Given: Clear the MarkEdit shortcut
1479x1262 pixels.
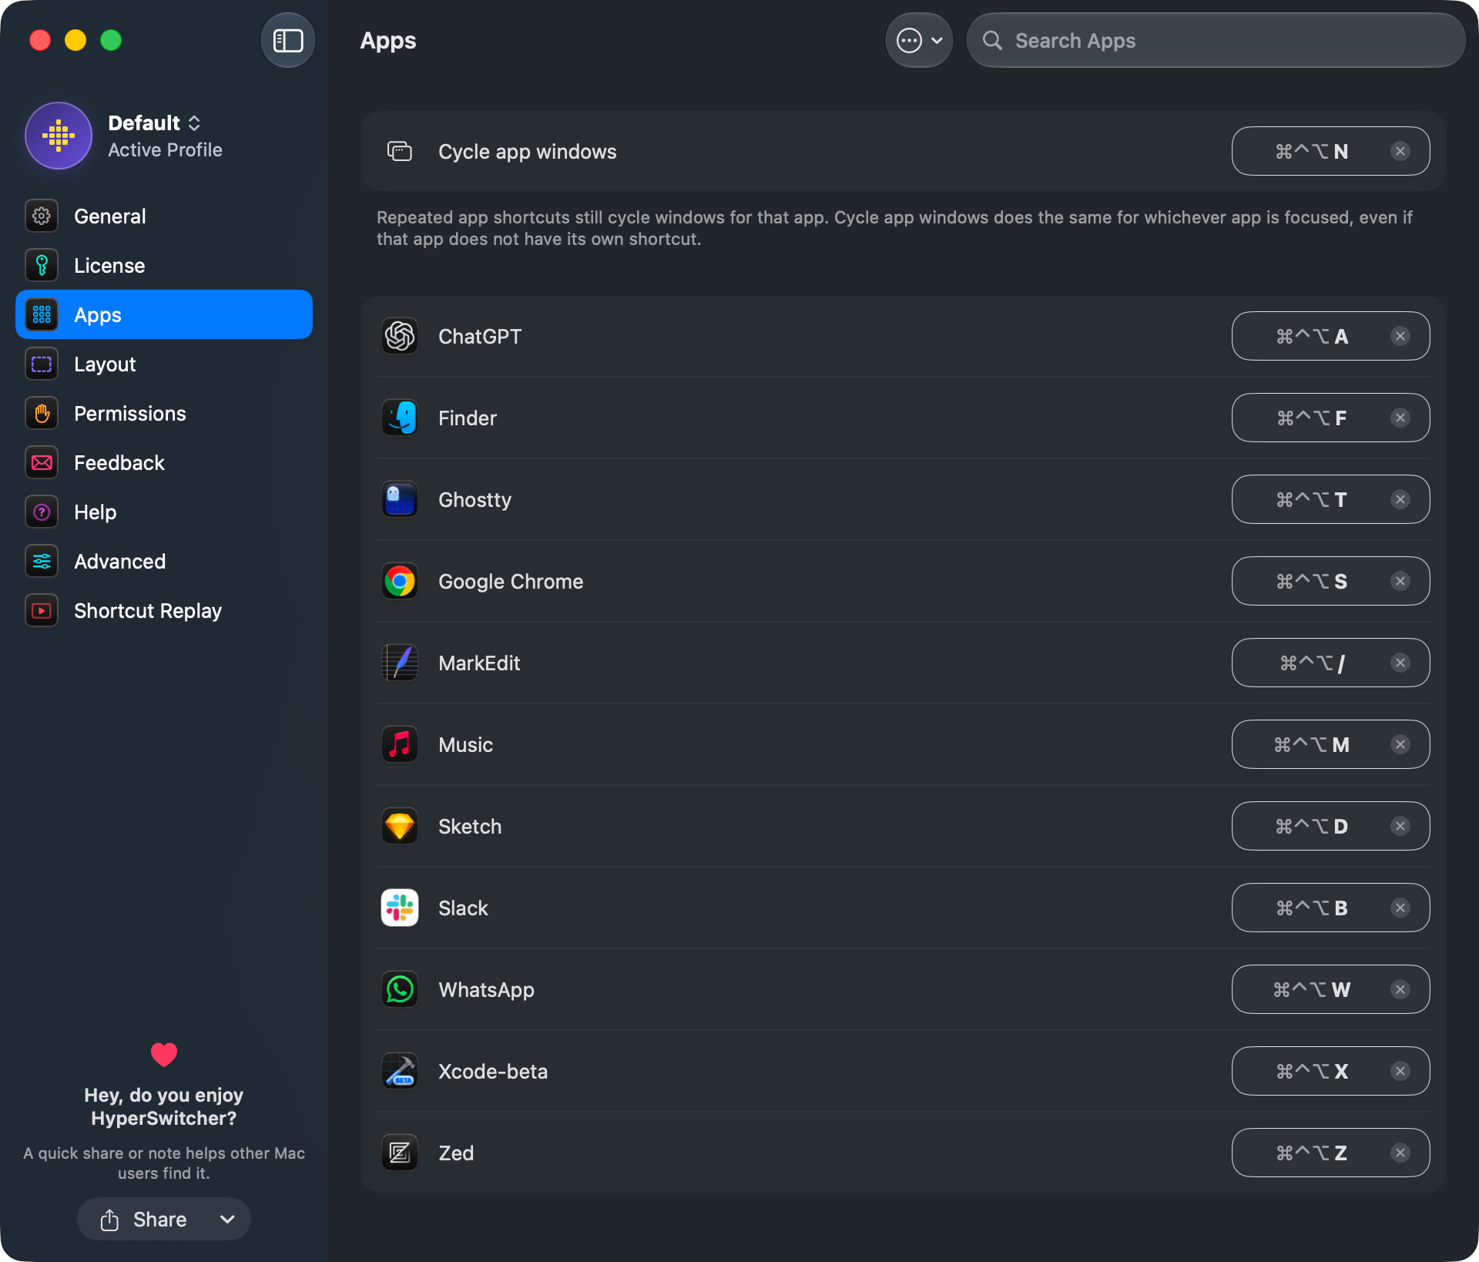Looking at the screenshot, I should pos(1400,663).
